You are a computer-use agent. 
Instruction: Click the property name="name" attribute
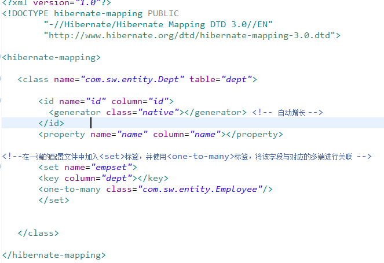pyautogui.click(x=119, y=135)
